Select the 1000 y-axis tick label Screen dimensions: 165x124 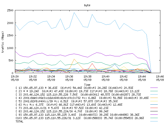click(10, 48)
